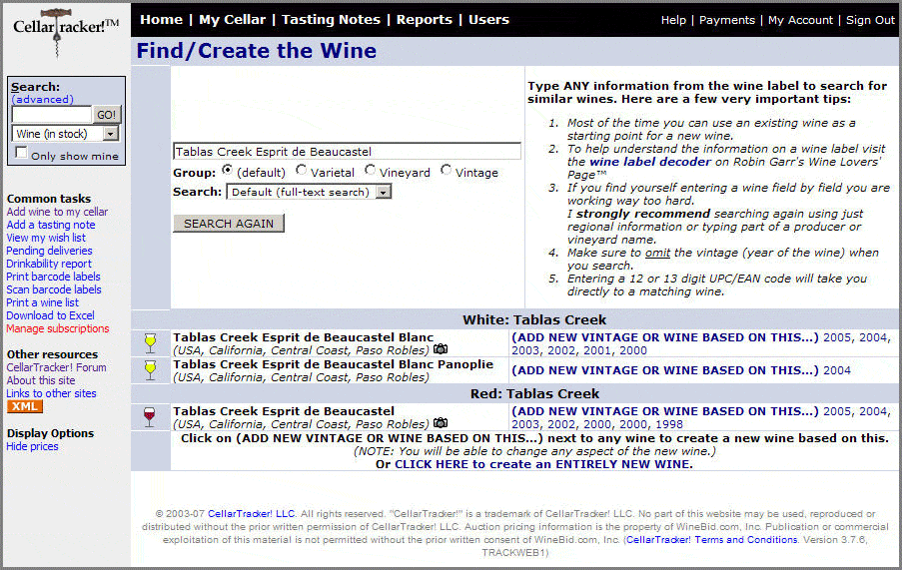Select vintage 2004 in the Blanc Panoplie row
Screen dimensions: 902x570
point(837,370)
